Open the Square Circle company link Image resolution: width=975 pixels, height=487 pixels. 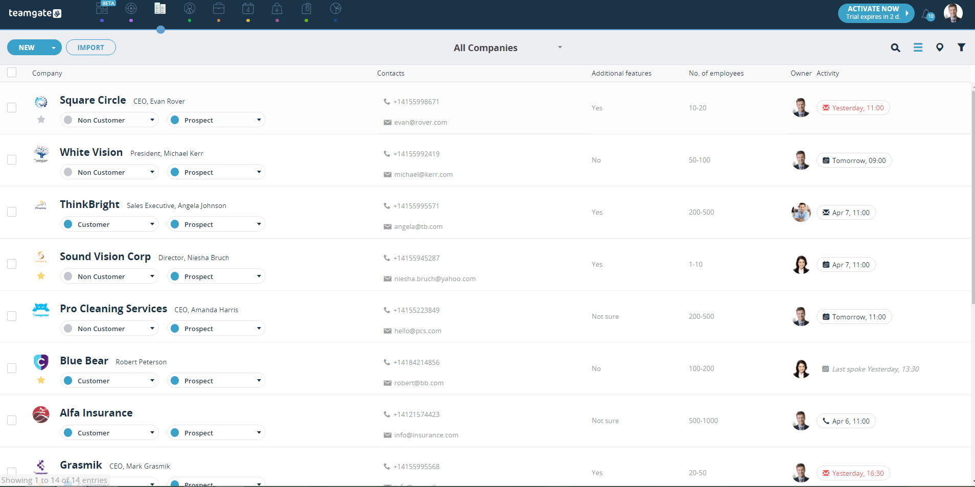point(93,100)
